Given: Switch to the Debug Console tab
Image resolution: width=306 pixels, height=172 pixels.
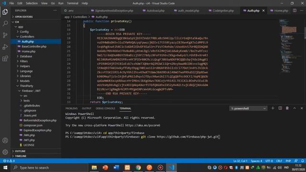Looking at the screenshot, I should click(105, 108).
